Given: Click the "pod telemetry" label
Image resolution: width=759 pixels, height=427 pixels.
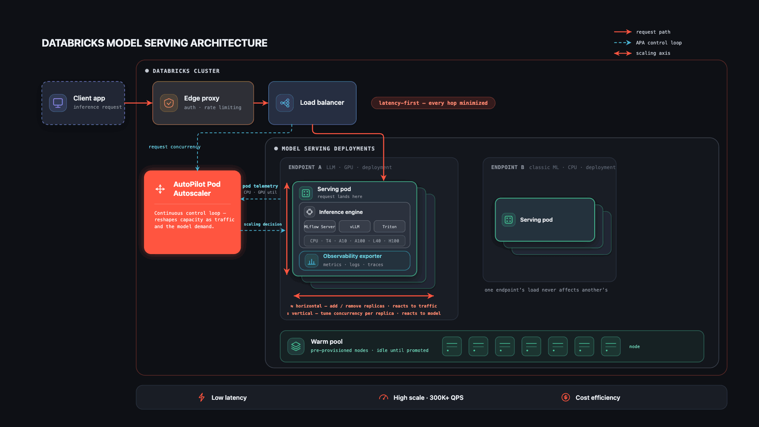Looking at the screenshot, I should (x=260, y=186).
